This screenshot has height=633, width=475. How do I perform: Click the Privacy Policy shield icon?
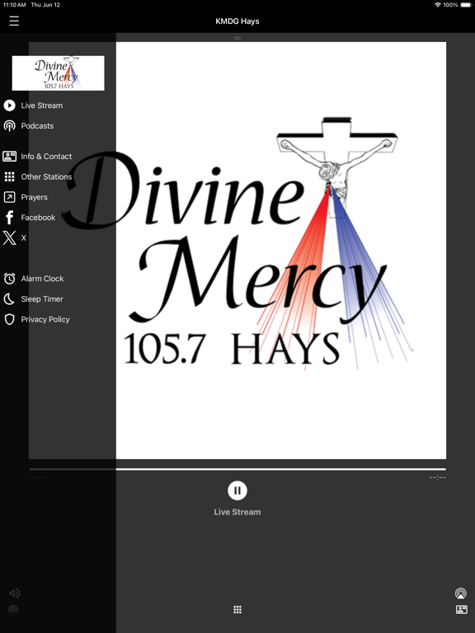[x=9, y=319]
